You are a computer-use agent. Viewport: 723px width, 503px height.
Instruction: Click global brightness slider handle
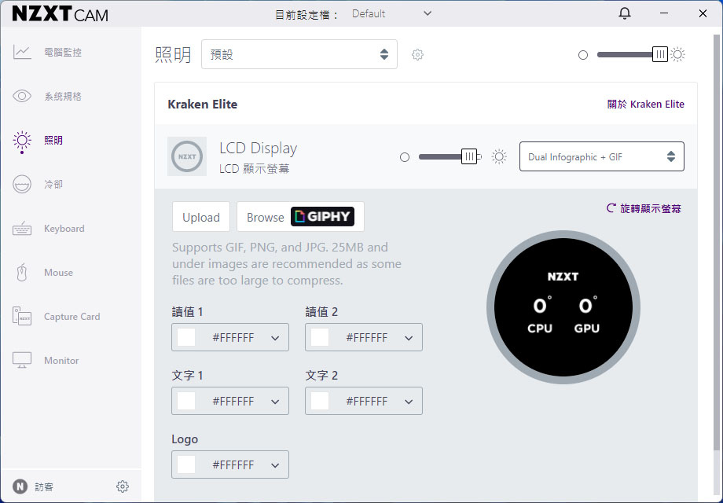click(x=660, y=54)
